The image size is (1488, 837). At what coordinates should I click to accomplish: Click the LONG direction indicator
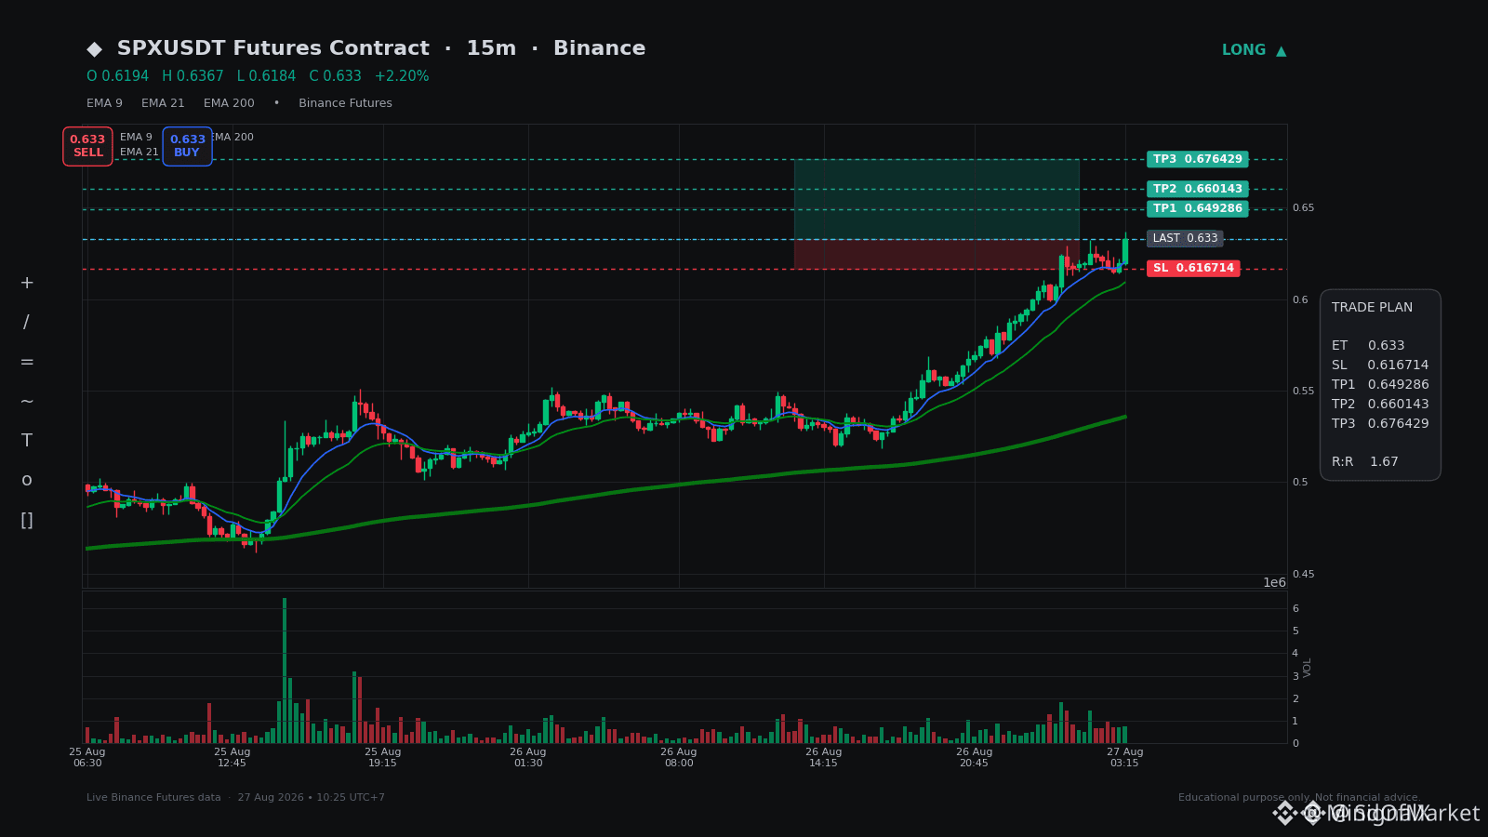[x=1254, y=50]
